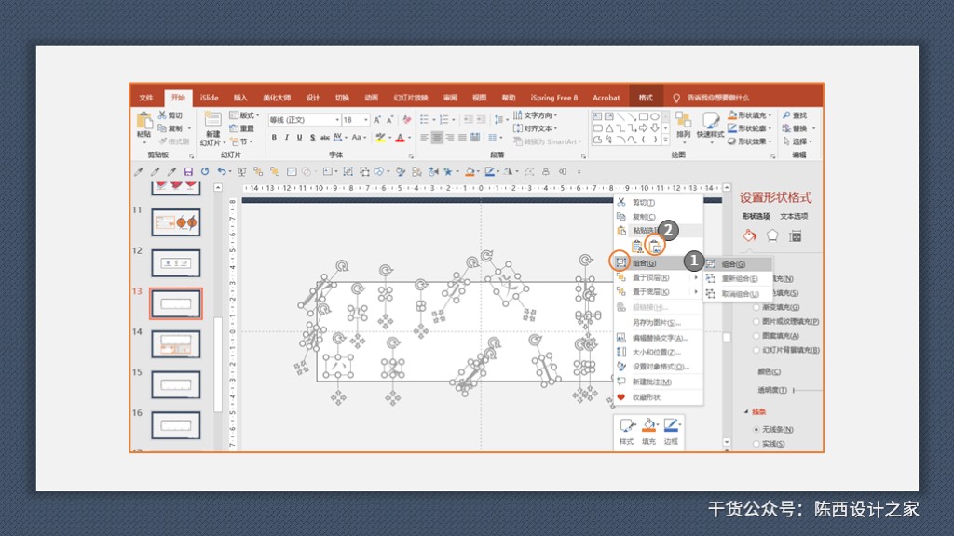Click the undo arrow in quick access toolbar
Viewport: 954px width, 536px height.
[222, 172]
